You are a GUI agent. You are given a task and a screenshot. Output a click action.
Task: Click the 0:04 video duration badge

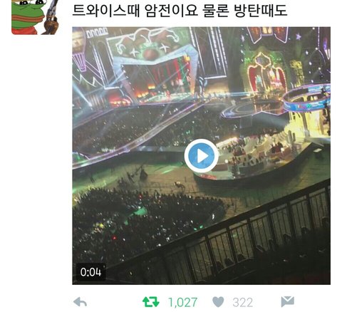90,272
